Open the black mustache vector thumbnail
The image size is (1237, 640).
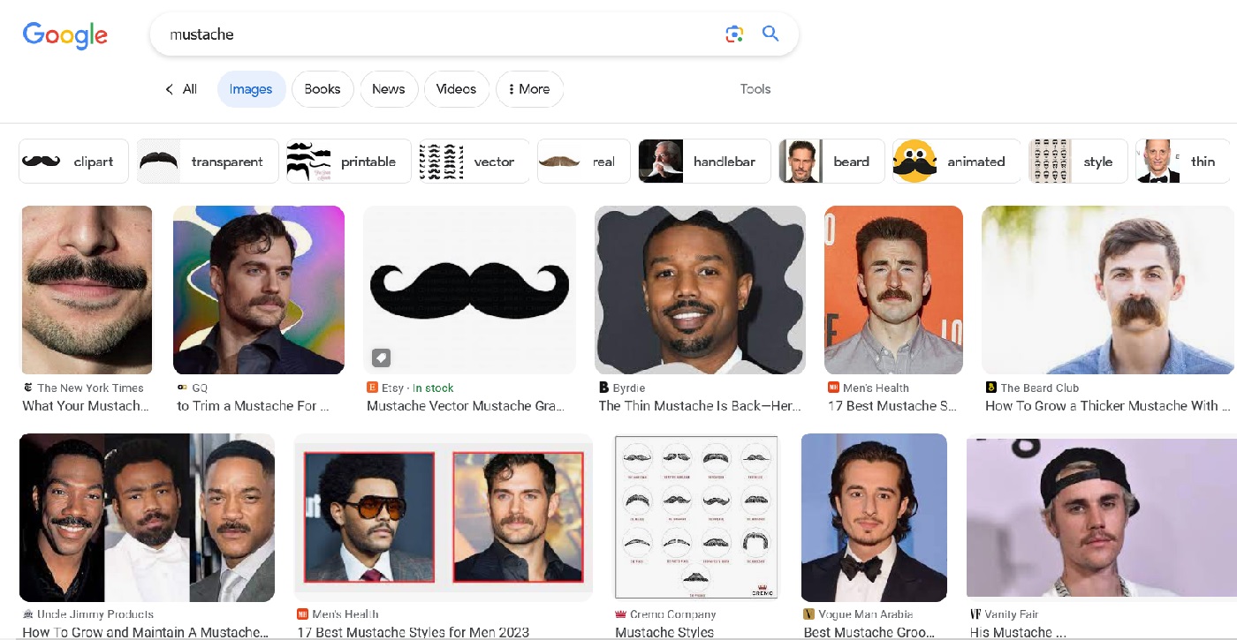pyautogui.click(x=469, y=290)
